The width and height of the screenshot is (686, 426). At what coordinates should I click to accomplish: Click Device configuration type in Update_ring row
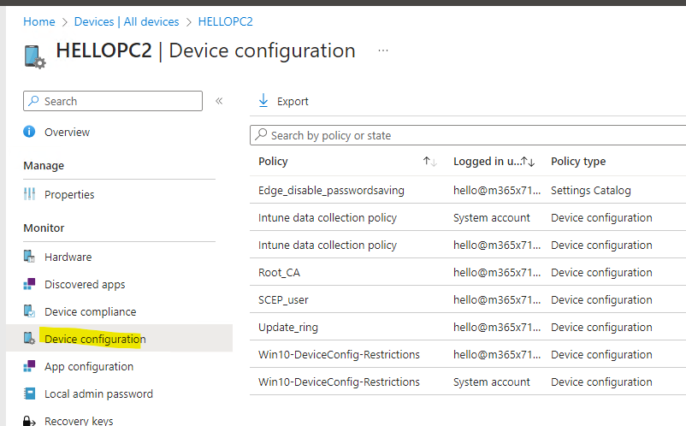(601, 327)
